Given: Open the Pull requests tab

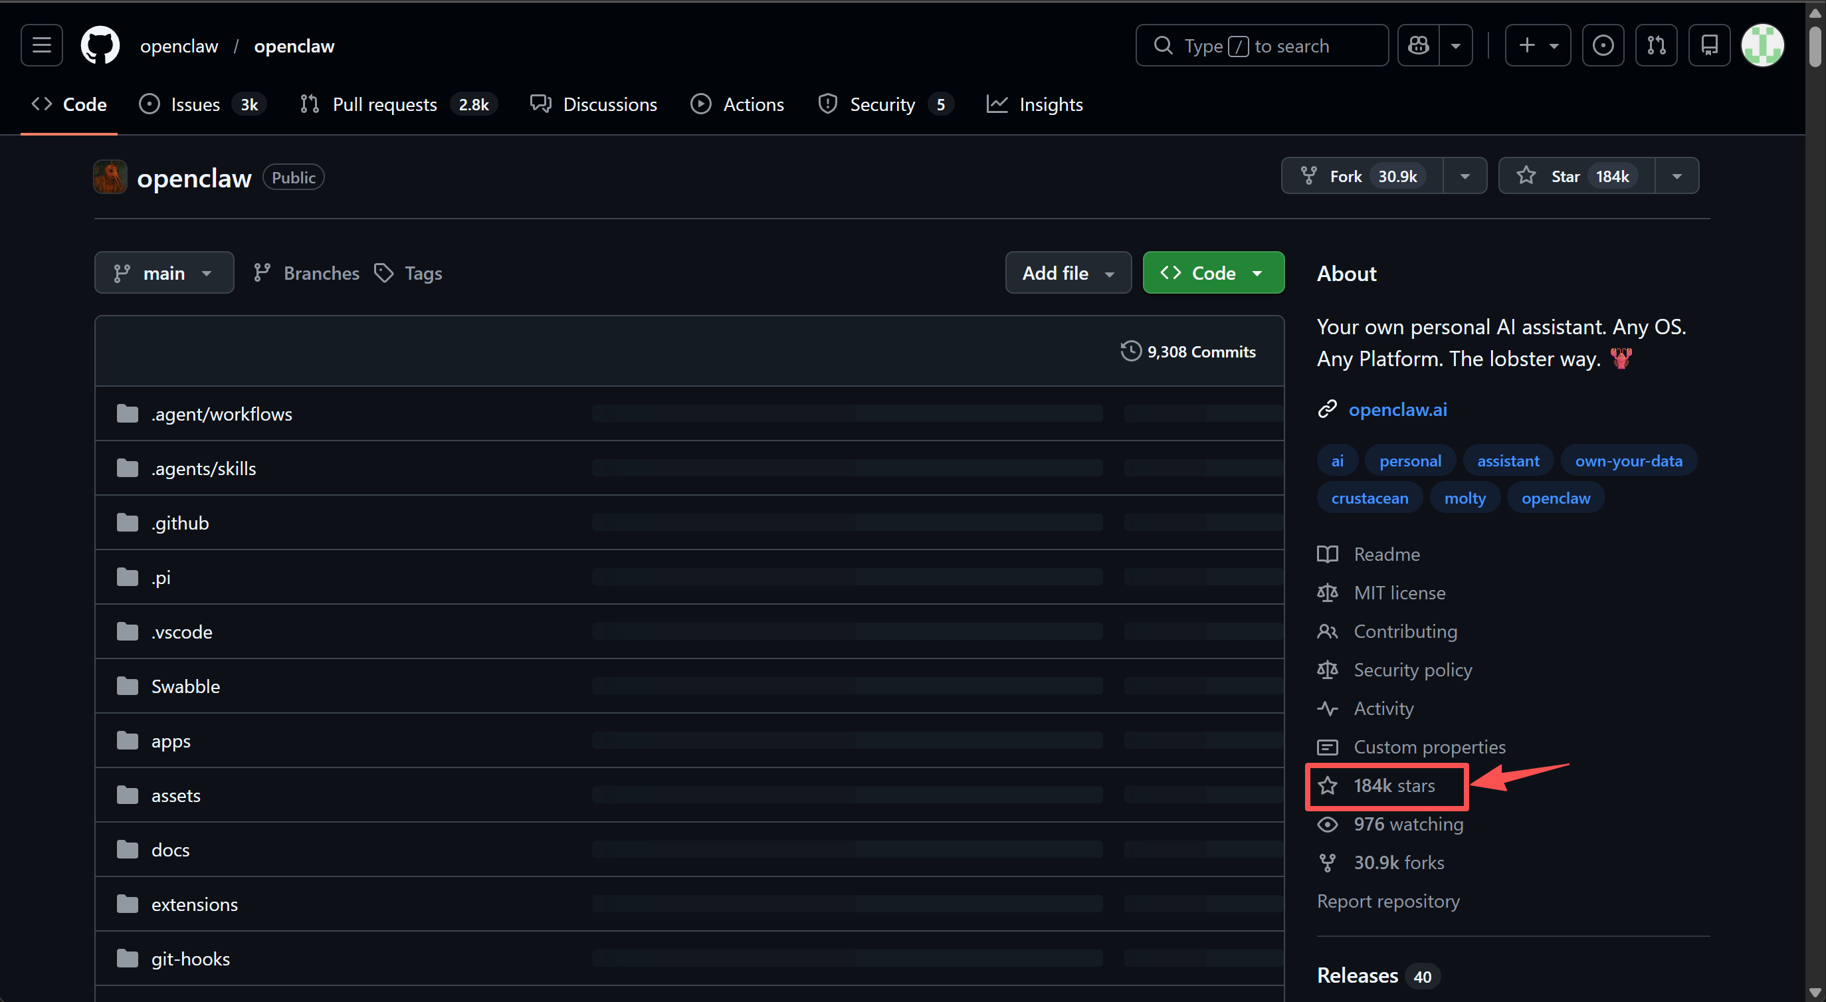Looking at the screenshot, I should tap(399, 104).
